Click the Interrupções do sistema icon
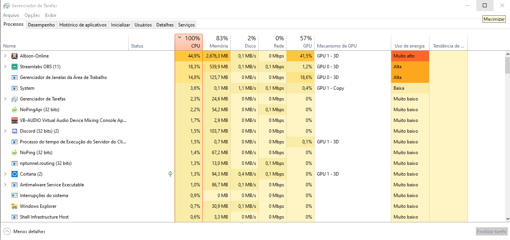Viewport: 510px width, 240px height. (x=15, y=196)
